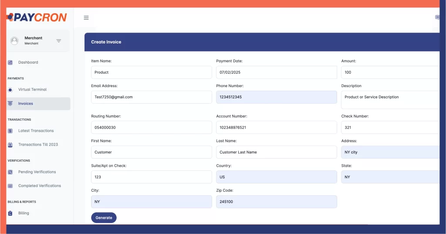Click the Amount field
The image size is (446, 234).
(x=390, y=72)
